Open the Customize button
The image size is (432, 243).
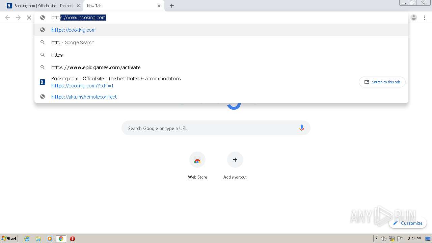click(x=408, y=223)
